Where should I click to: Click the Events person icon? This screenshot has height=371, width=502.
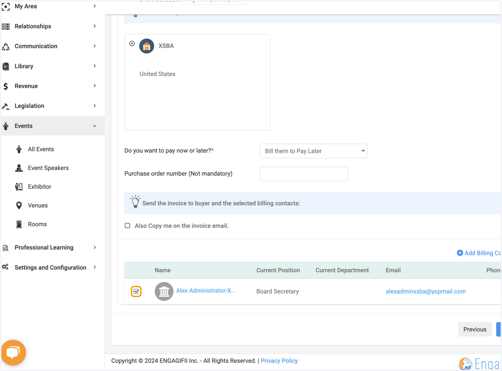point(6,126)
